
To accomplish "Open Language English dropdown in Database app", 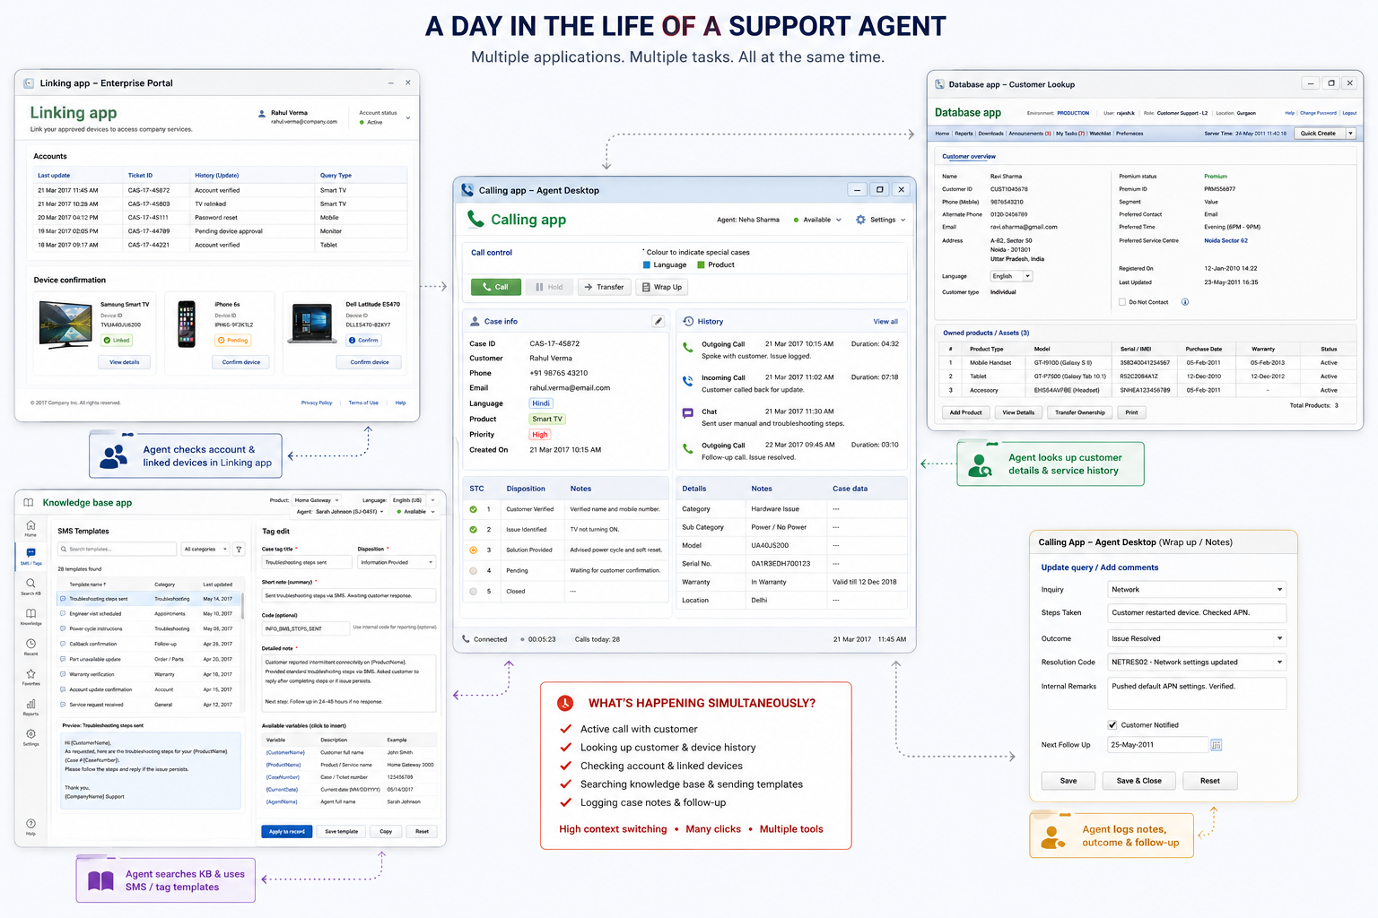I will pos(1011,276).
